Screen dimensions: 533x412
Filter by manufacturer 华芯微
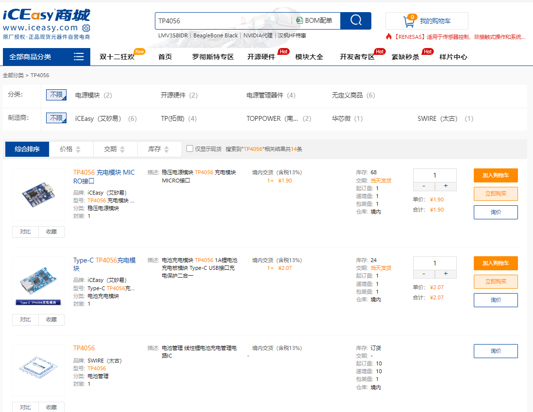347,118
